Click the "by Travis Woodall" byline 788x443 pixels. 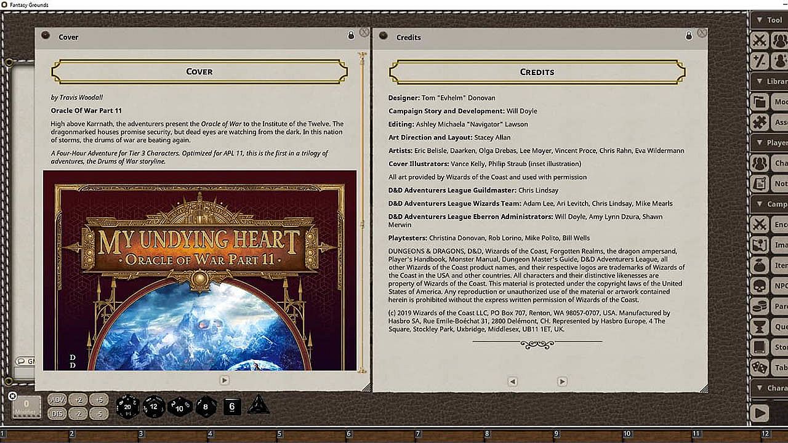(77, 97)
